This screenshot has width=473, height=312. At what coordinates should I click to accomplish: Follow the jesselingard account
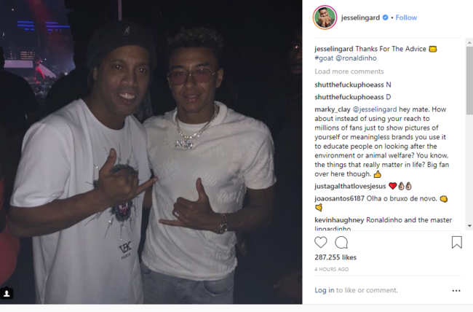point(406,17)
